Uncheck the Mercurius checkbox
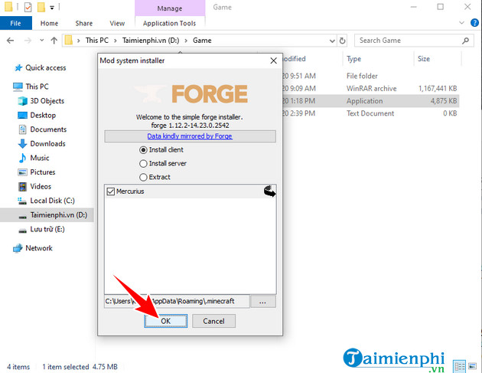 [x=110, y=191]
